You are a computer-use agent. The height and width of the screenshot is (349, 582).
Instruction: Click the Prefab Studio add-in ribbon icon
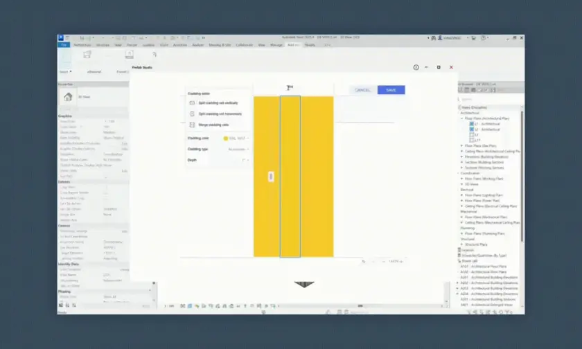129,55
